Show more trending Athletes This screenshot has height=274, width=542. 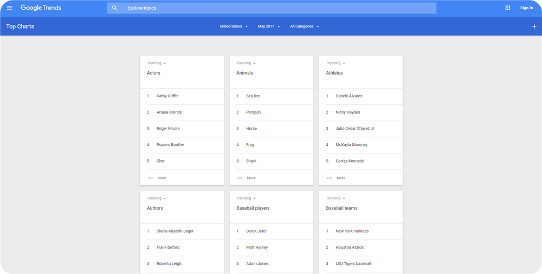[341, 178]
